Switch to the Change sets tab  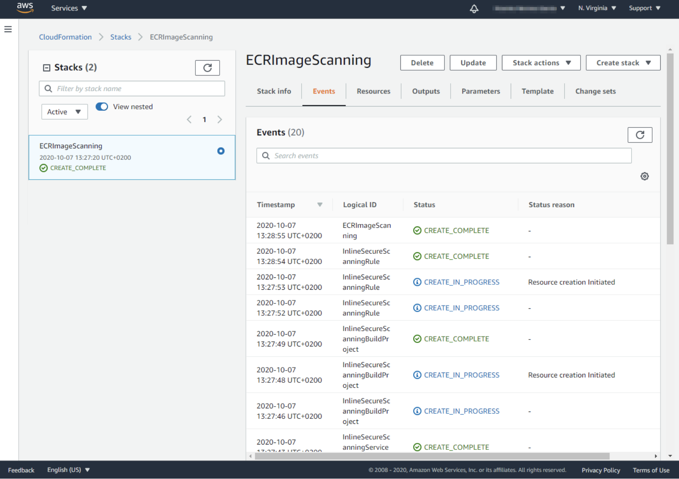tap(595, 91)
